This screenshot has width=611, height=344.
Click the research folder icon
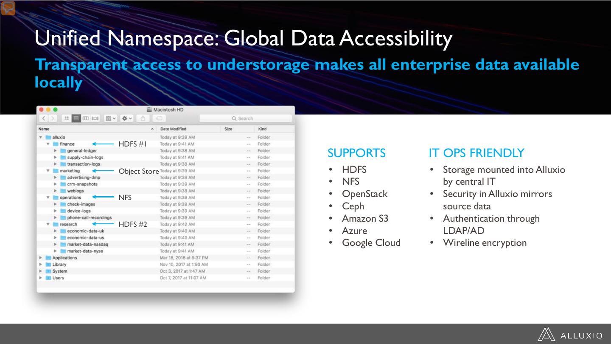56,224
